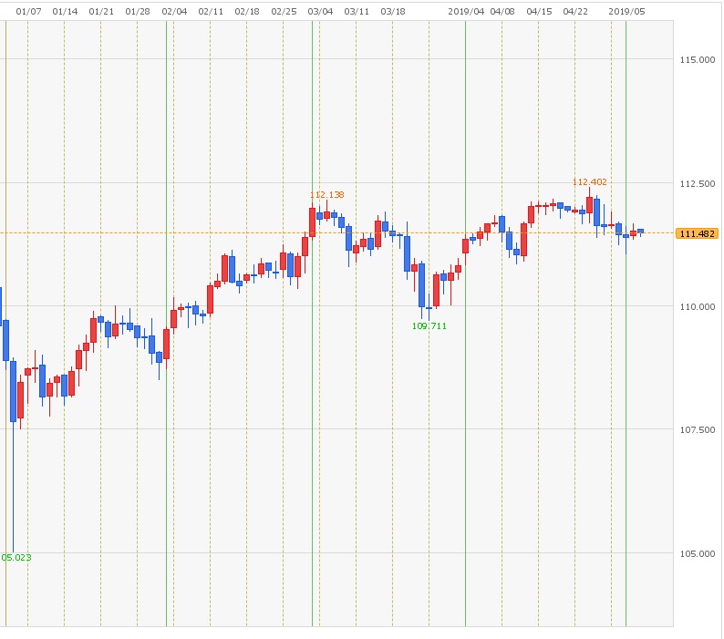Click the 01/28 date label
724x639 pixels.
(138, 12)
